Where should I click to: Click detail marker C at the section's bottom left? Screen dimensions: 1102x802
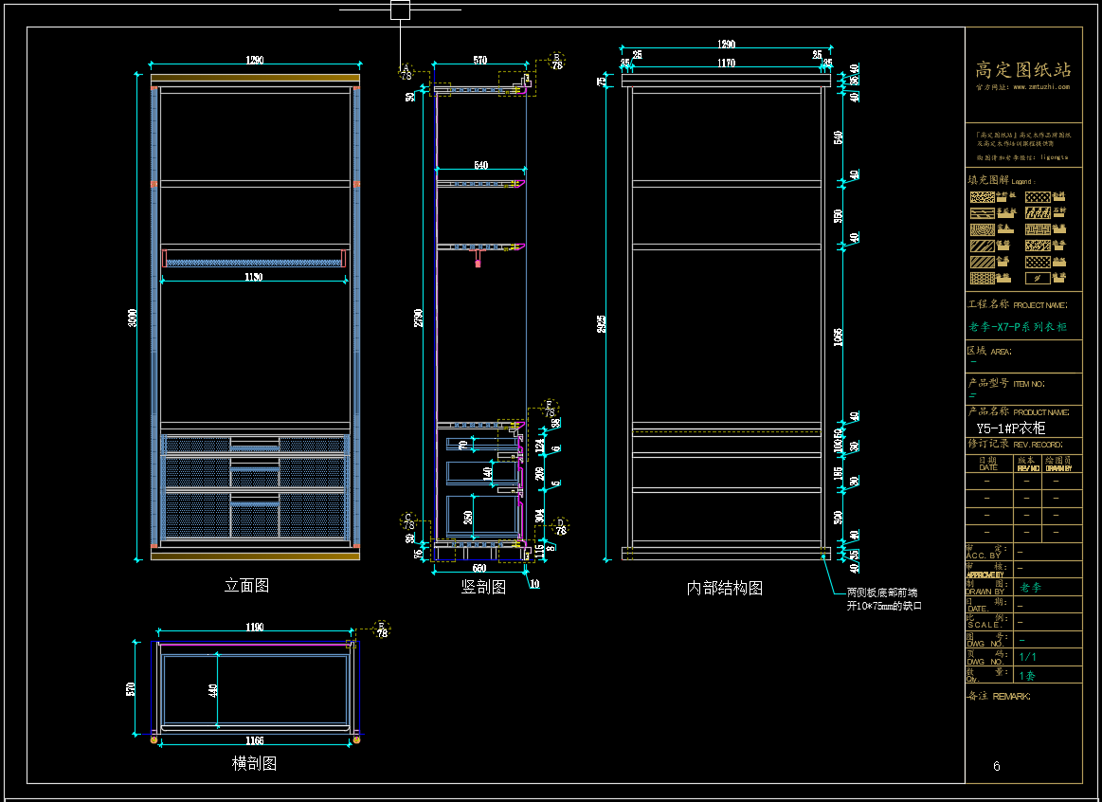point(408,521)
